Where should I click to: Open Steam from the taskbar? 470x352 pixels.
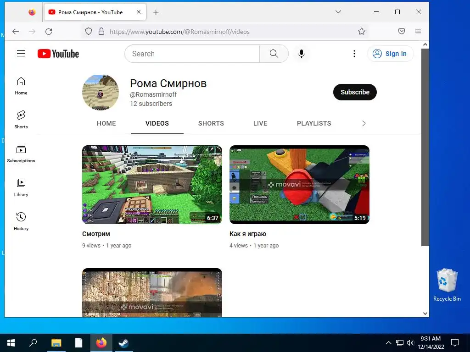123,343
